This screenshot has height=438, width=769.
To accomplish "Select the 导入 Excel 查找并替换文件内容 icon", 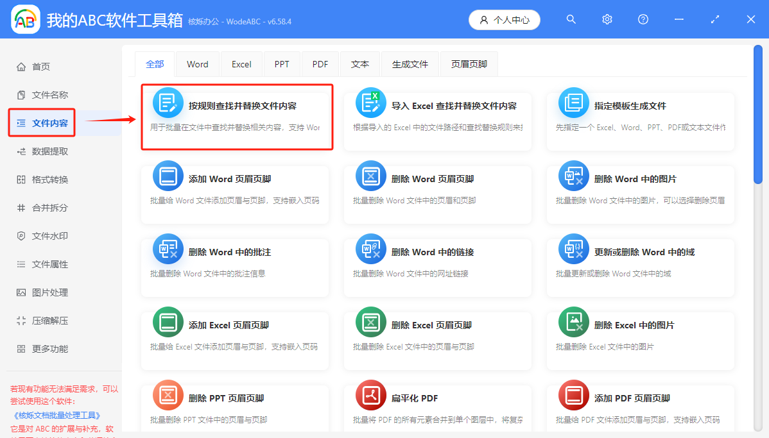I will coord(370,103).
